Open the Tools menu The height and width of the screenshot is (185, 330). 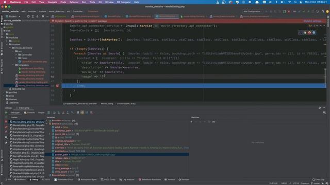(x=92, y=2)
